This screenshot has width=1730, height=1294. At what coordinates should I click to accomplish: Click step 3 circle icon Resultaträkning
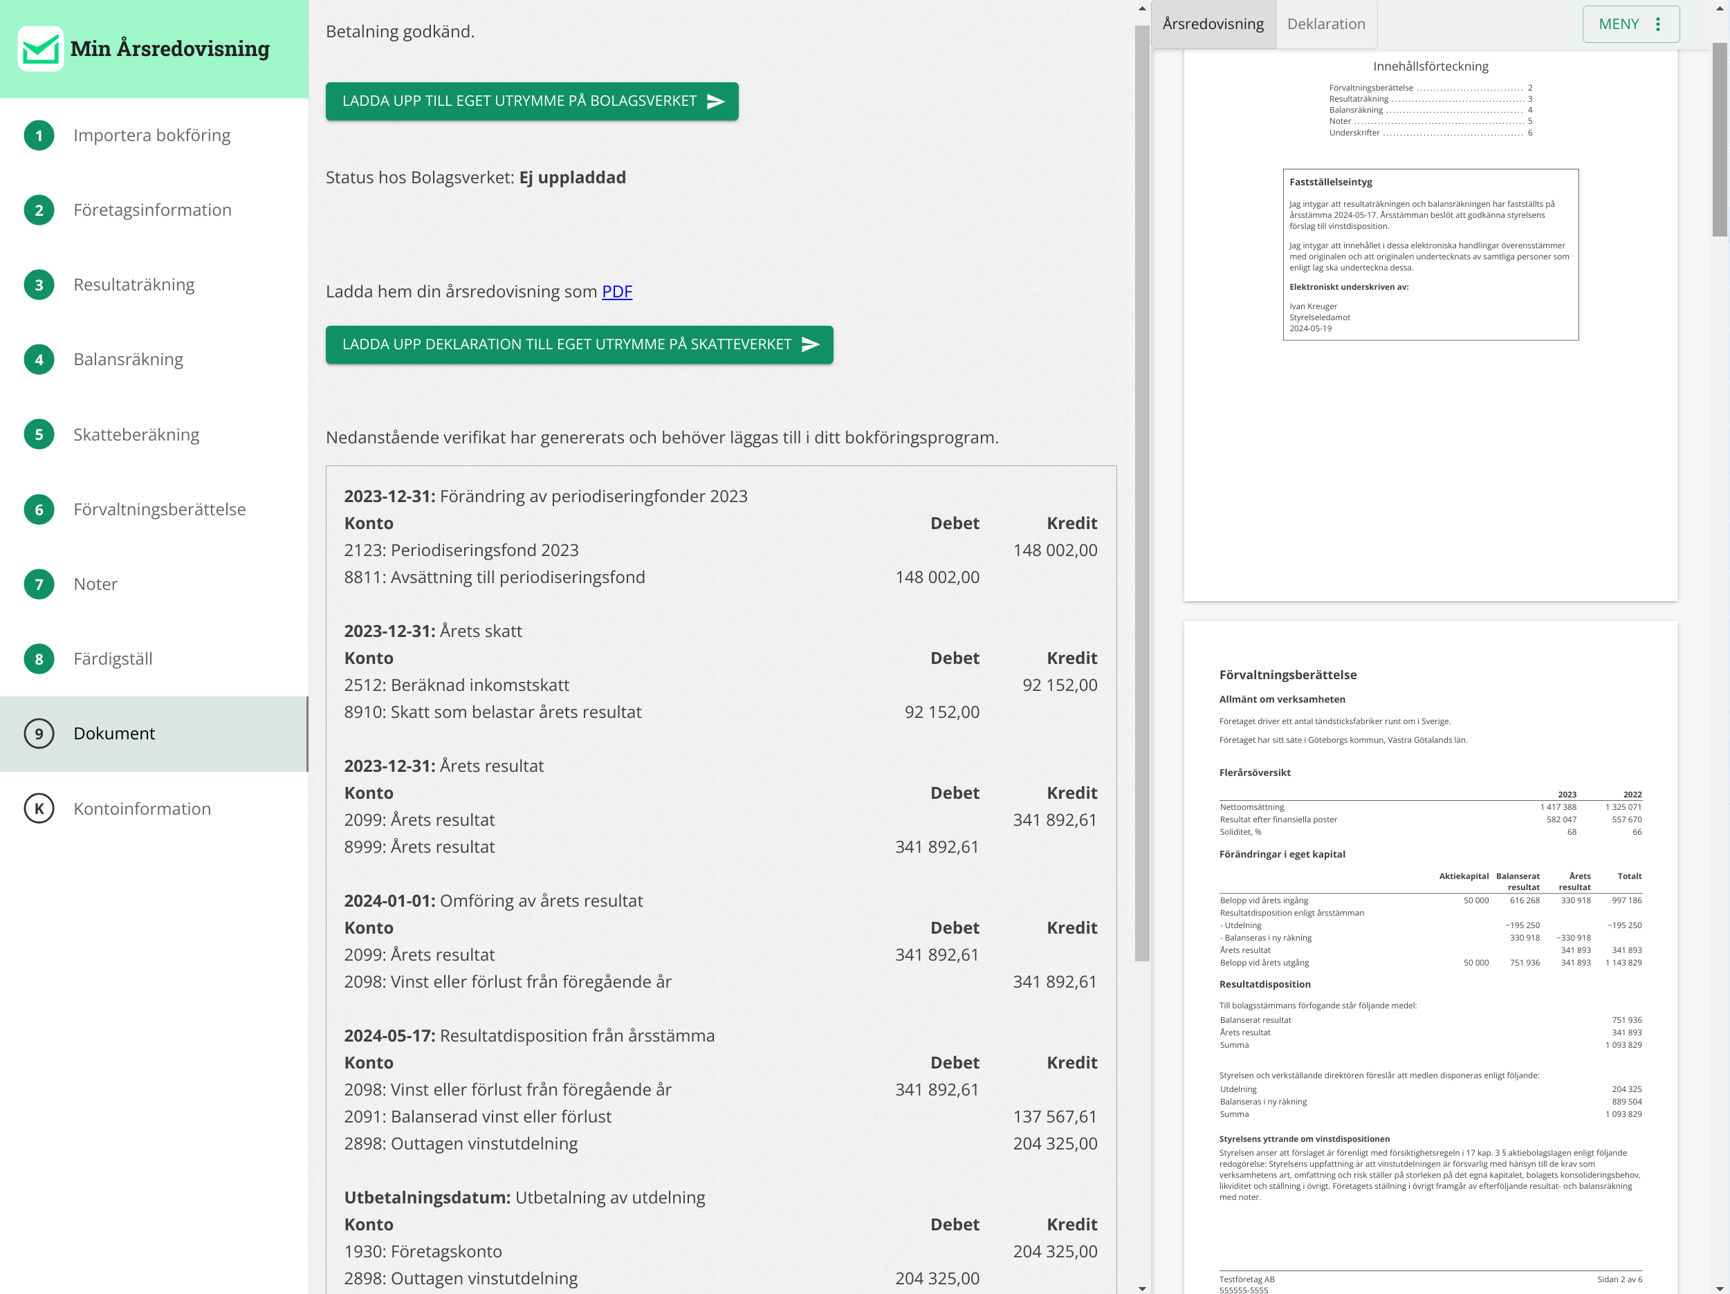coord(39,285)
